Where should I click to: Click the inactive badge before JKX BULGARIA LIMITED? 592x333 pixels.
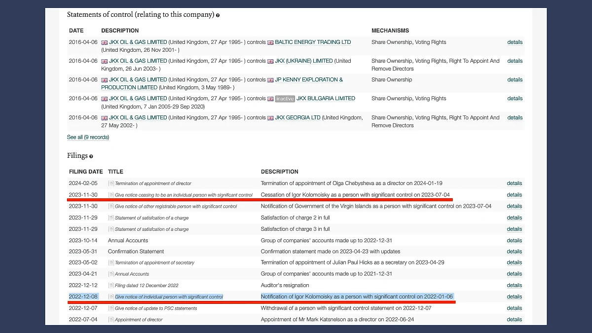click(x=285, y=99)
